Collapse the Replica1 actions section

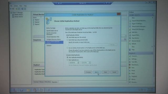click(152, 53)
